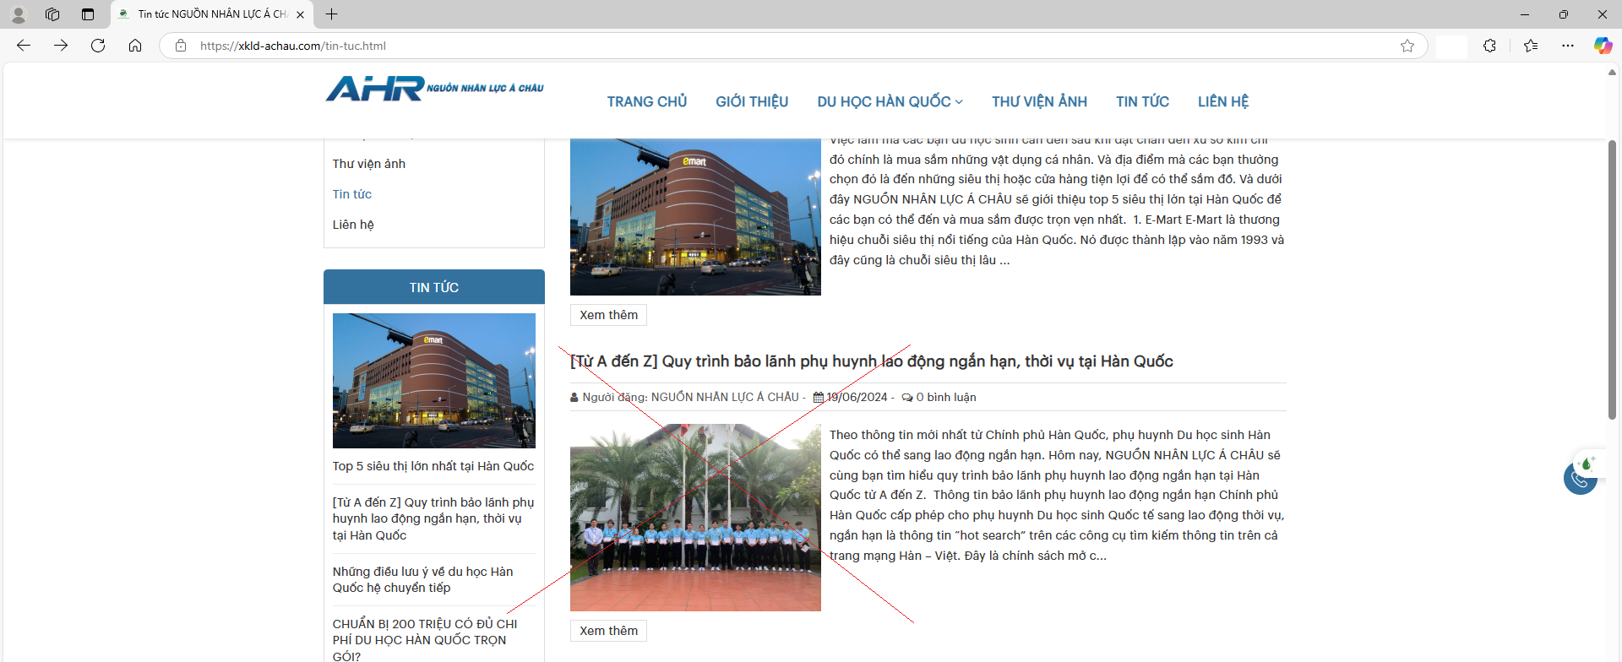
Task: Open TIN TỨC menu item
Action: (x=1142, y=101)
